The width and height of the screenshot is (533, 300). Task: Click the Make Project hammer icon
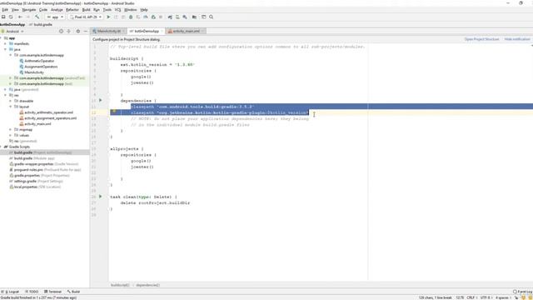(x=37, y=17)
